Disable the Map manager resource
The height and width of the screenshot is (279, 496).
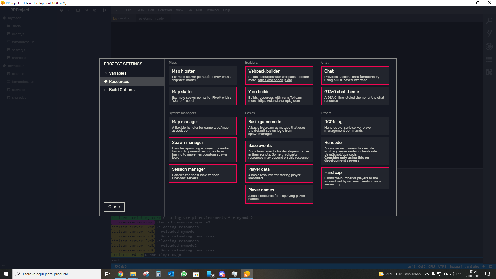pyautogui.click(x=203, y=126)
